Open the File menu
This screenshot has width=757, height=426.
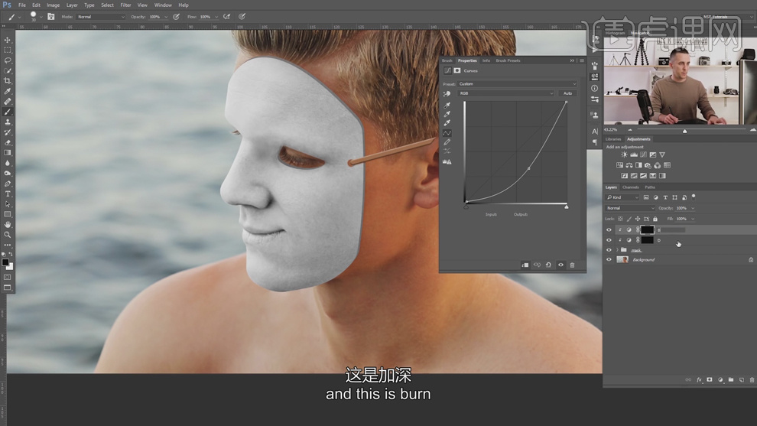tap(21, 5)
